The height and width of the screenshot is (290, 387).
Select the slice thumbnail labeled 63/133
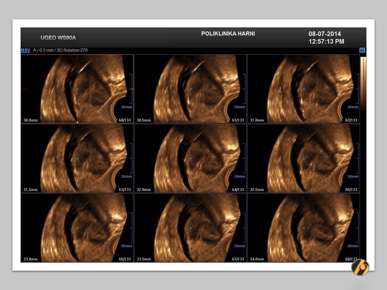click(77, 158)
